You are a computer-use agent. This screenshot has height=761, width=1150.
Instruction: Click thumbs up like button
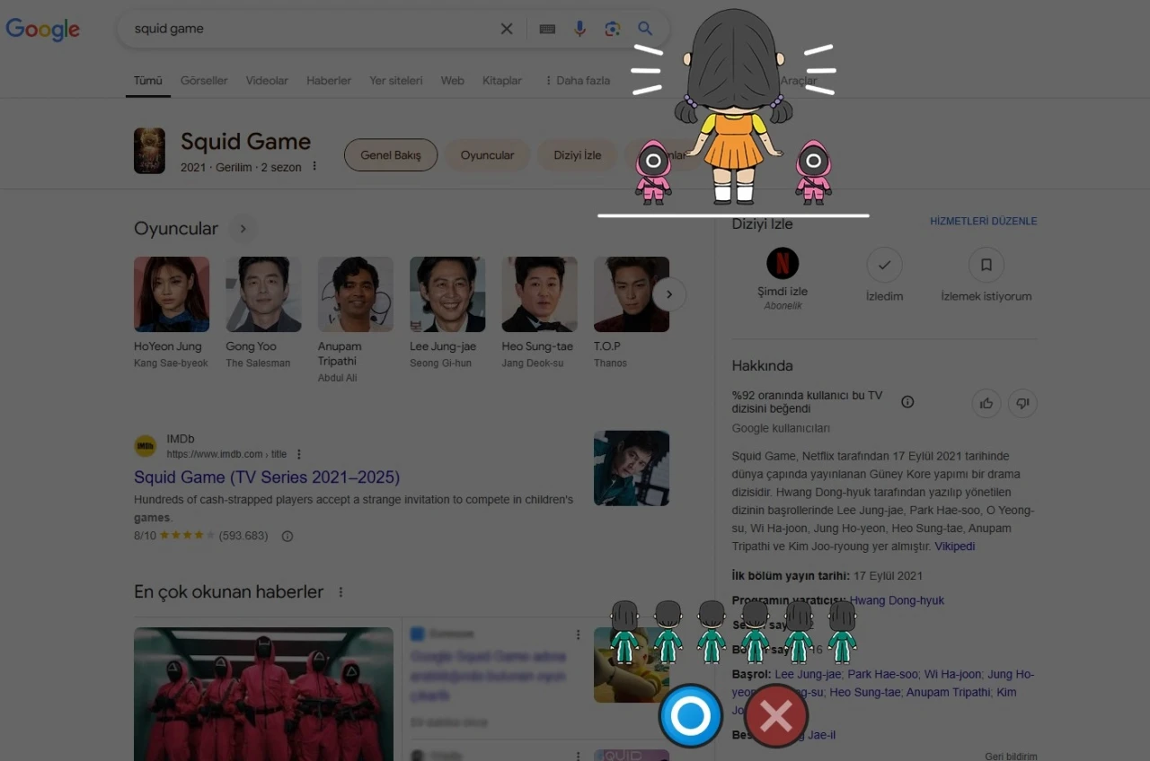click(986, 403)
